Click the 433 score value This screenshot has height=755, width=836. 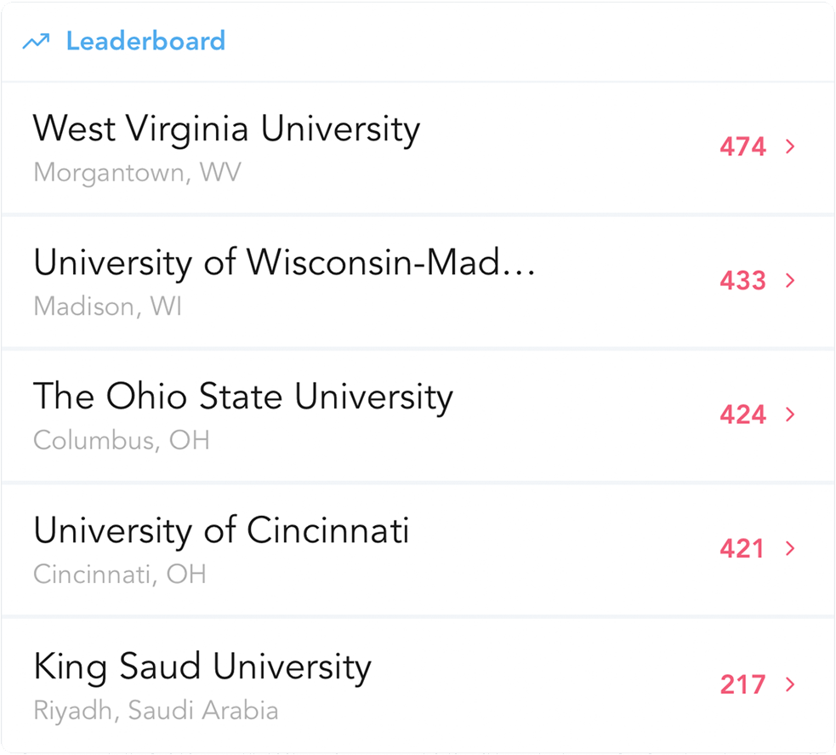coord(742,281)
